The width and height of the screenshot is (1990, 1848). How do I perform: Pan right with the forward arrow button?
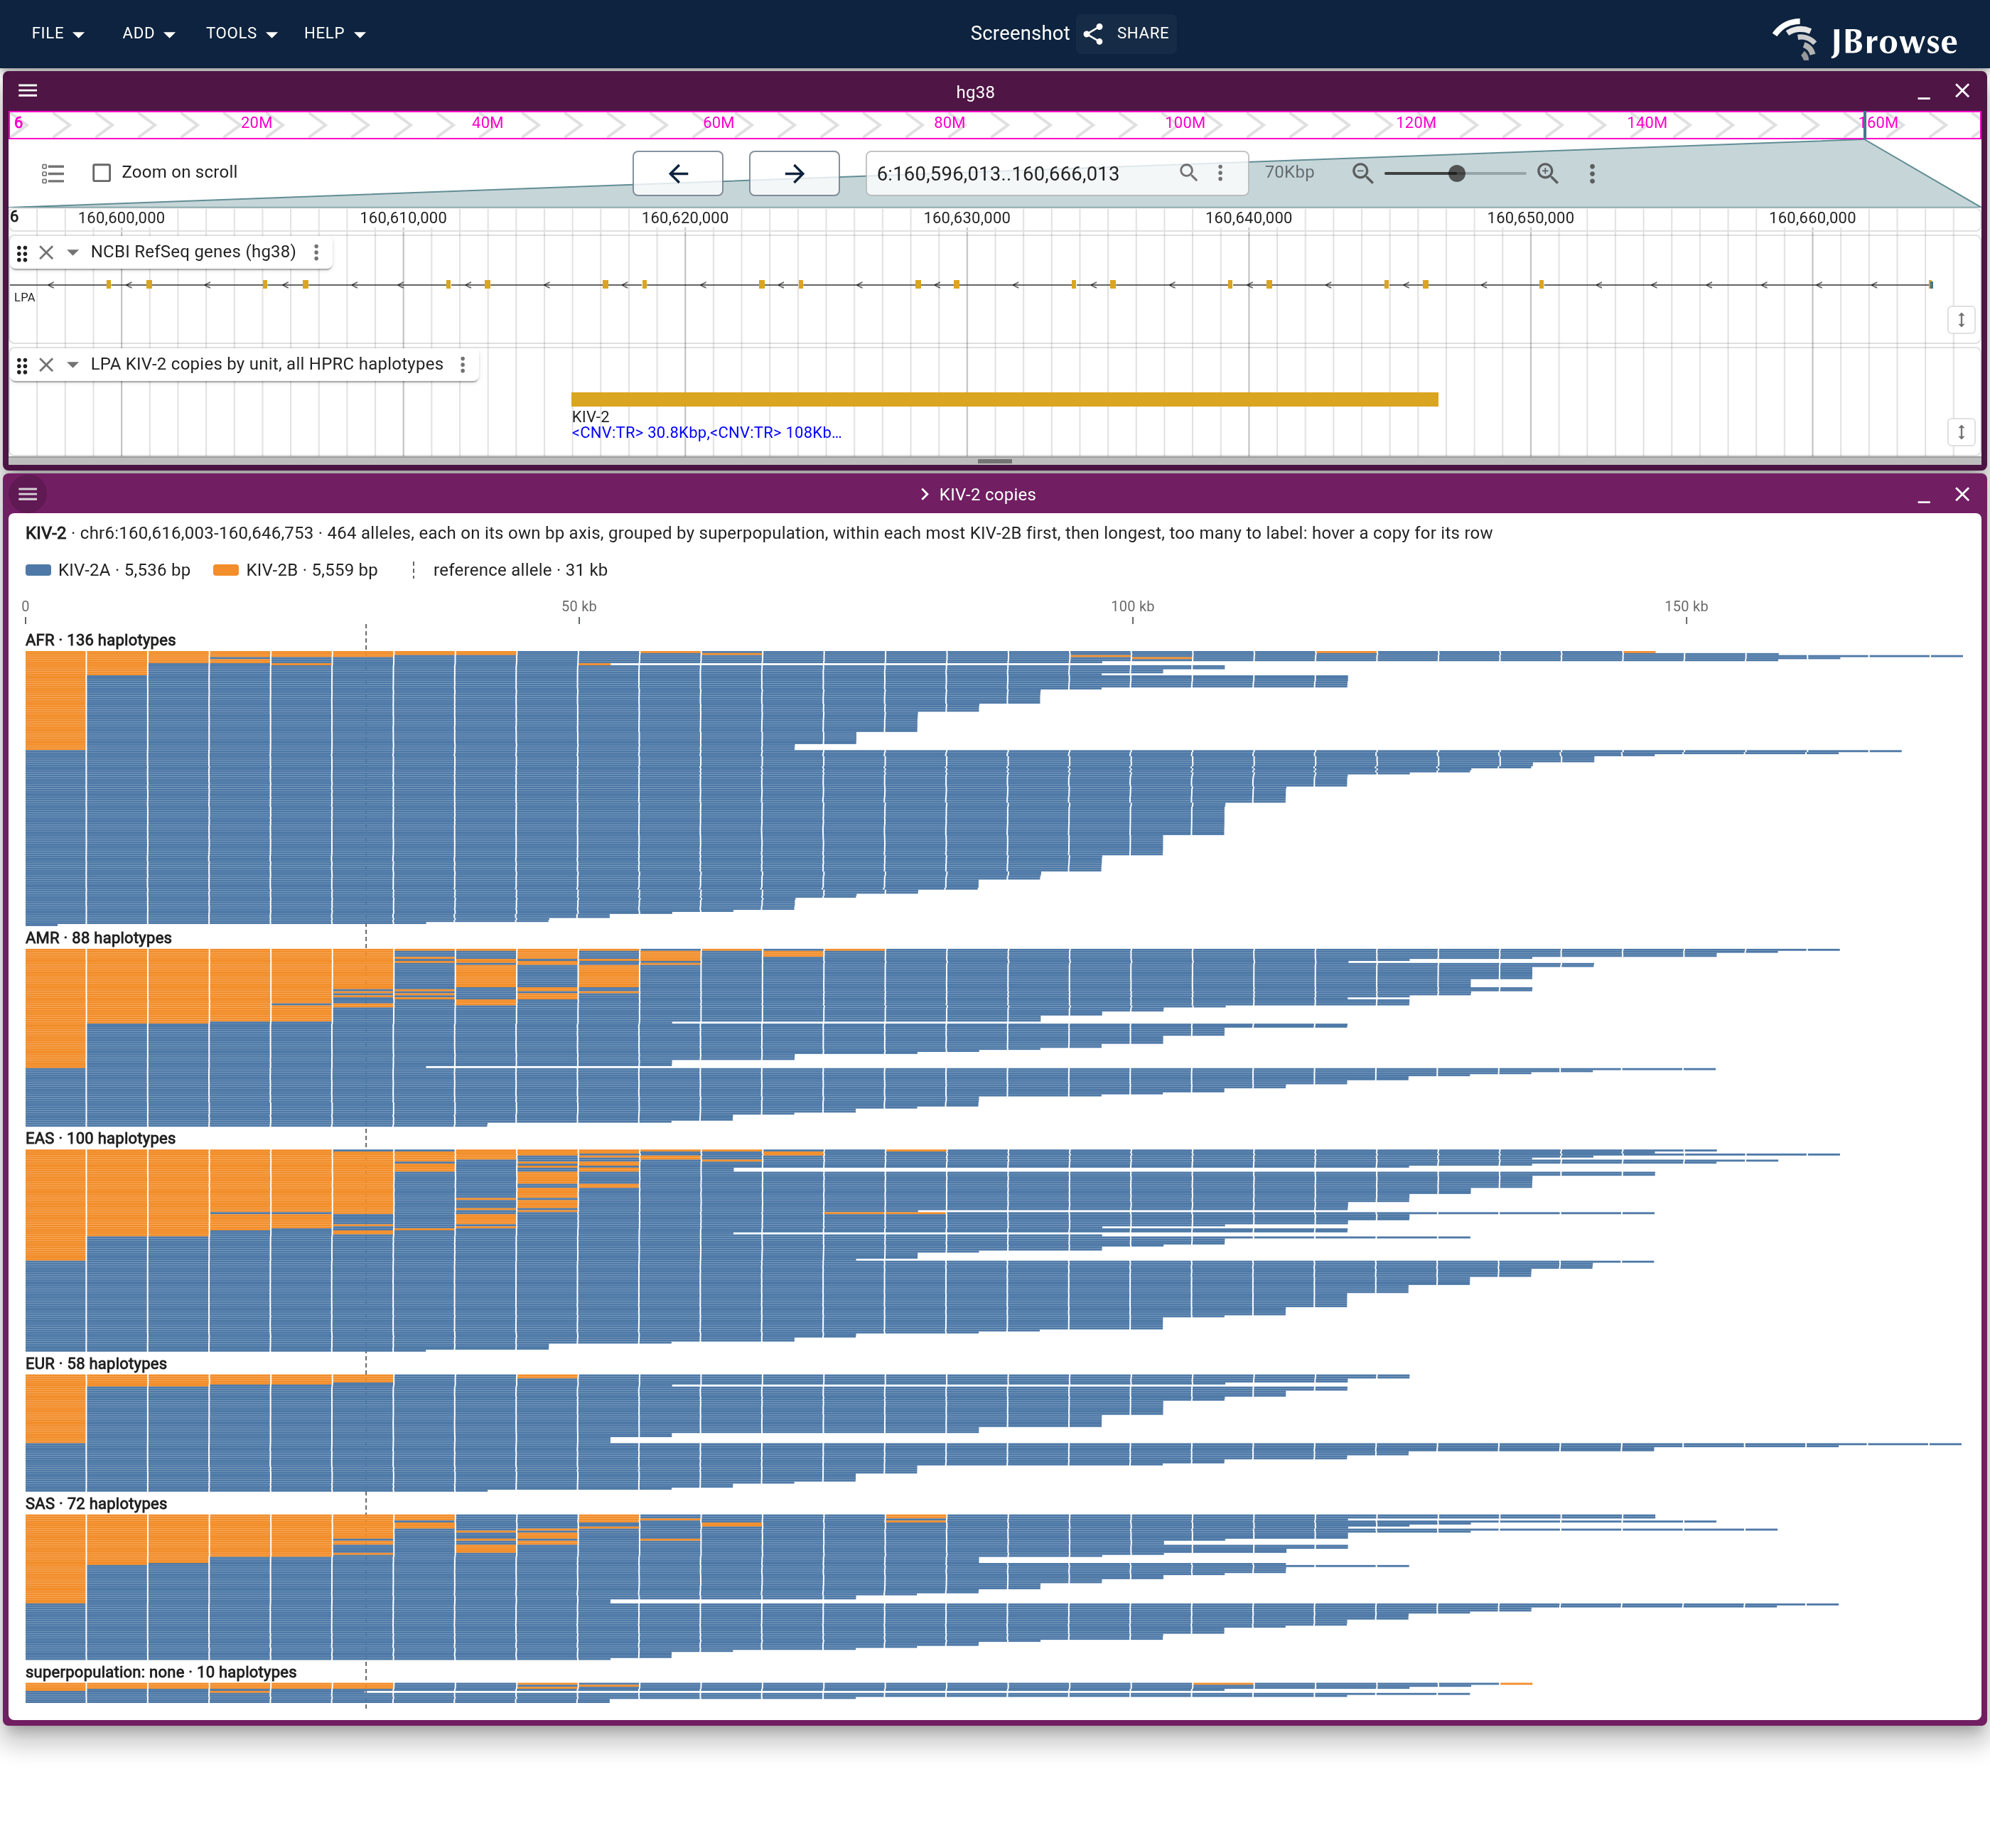pos(794,173)
